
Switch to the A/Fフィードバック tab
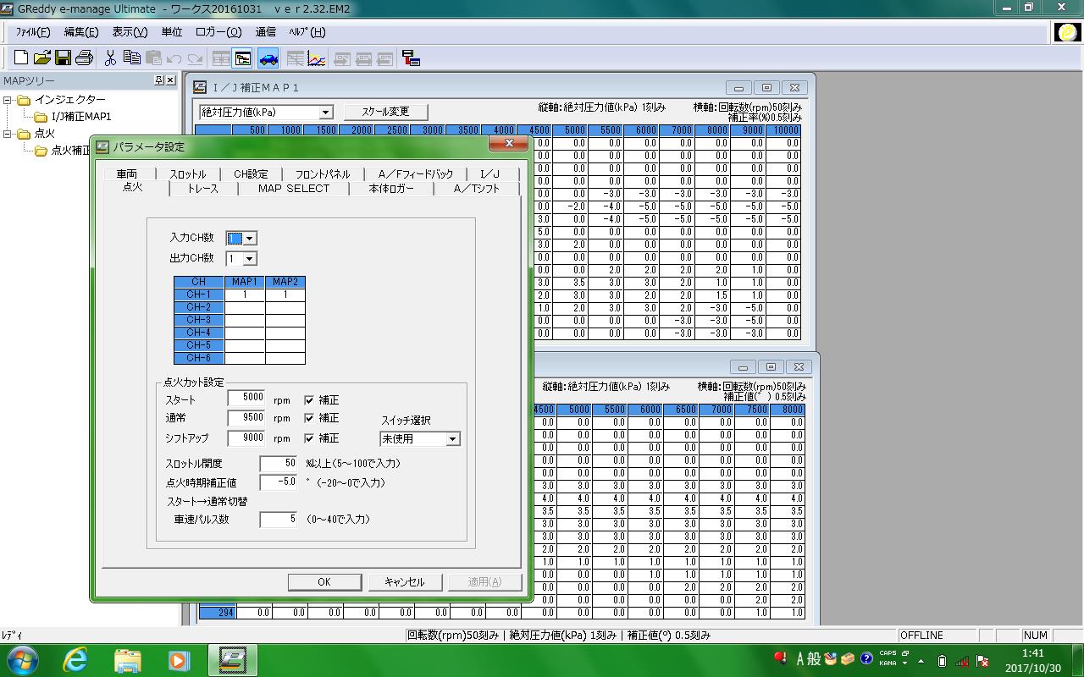coord(416,174)
